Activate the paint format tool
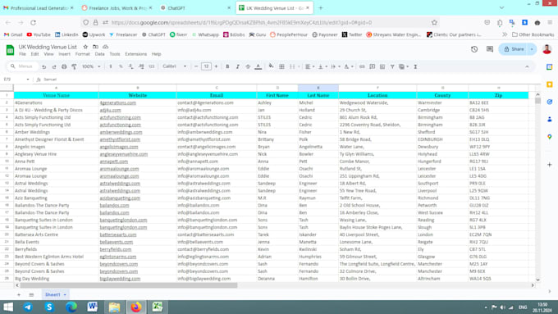 coord(74,66)
